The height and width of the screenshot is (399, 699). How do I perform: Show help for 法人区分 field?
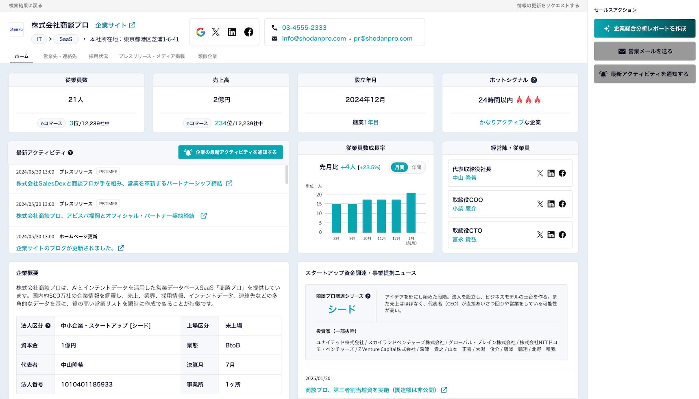[48, 326]
